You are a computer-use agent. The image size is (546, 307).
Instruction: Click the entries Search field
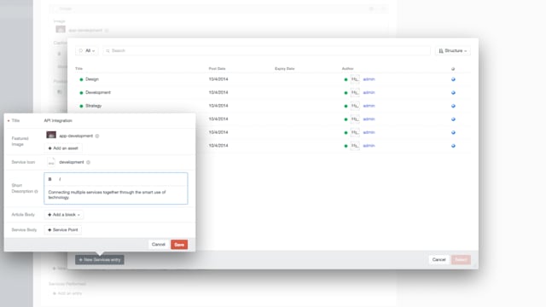pyautogui.click(x=267, y=51)
